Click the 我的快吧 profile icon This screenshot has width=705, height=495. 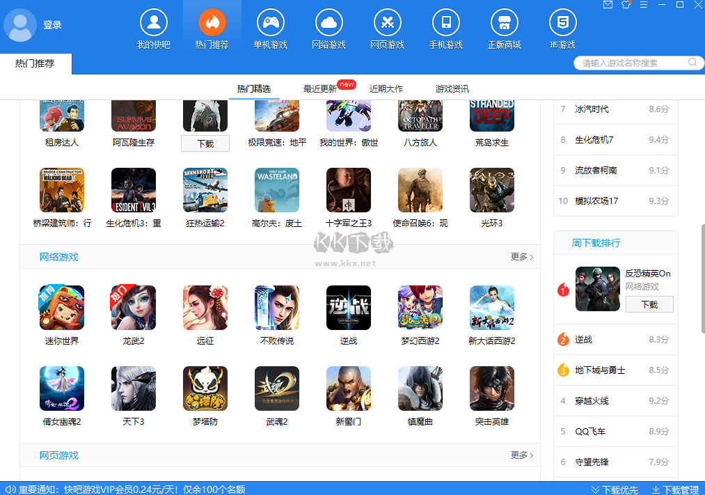point(153,23)
